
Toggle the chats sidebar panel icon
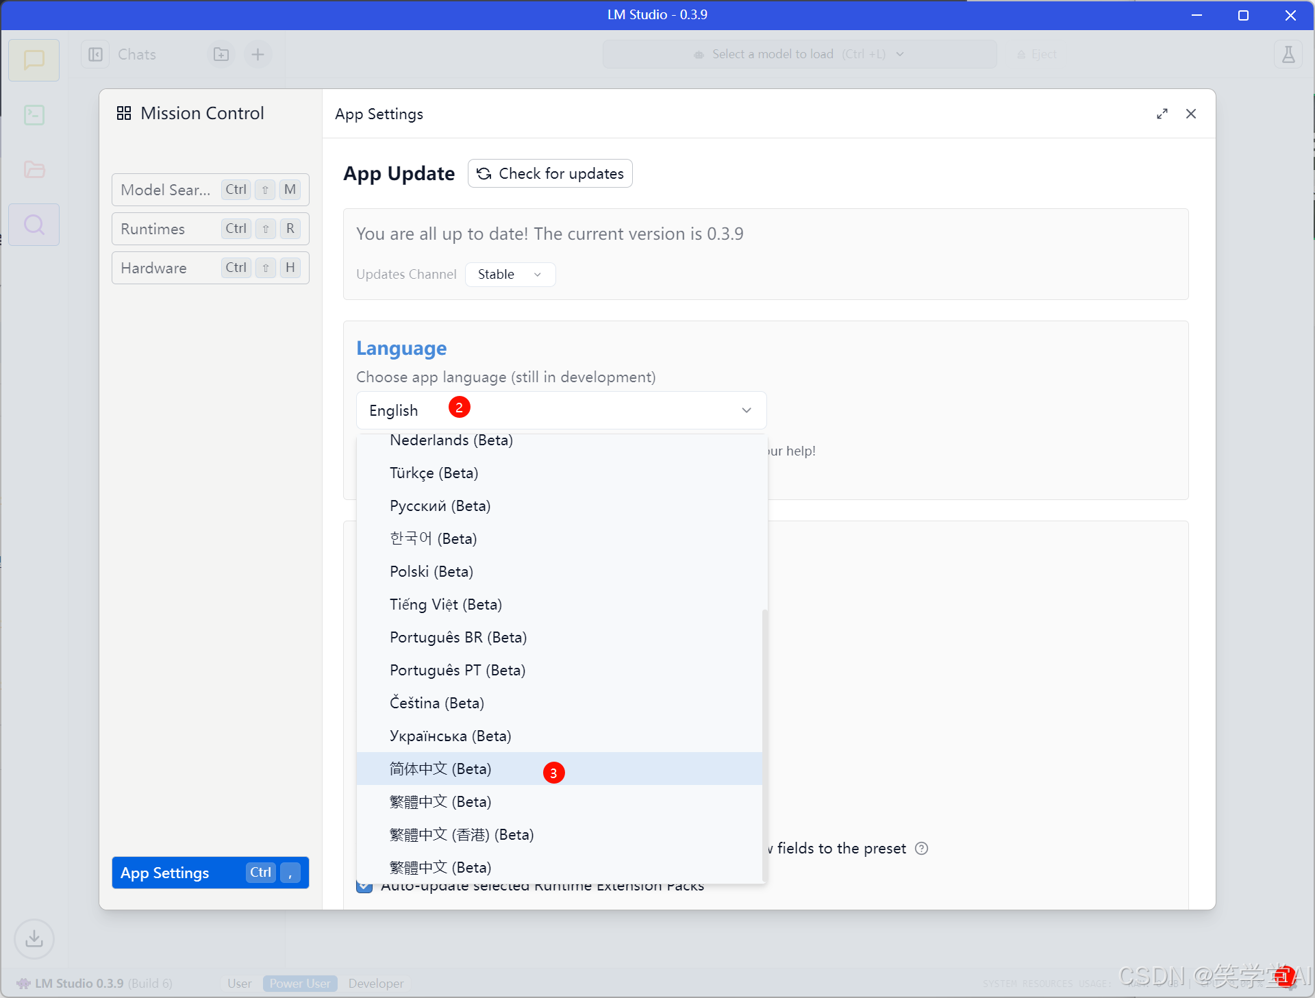(x=96, y=54)
